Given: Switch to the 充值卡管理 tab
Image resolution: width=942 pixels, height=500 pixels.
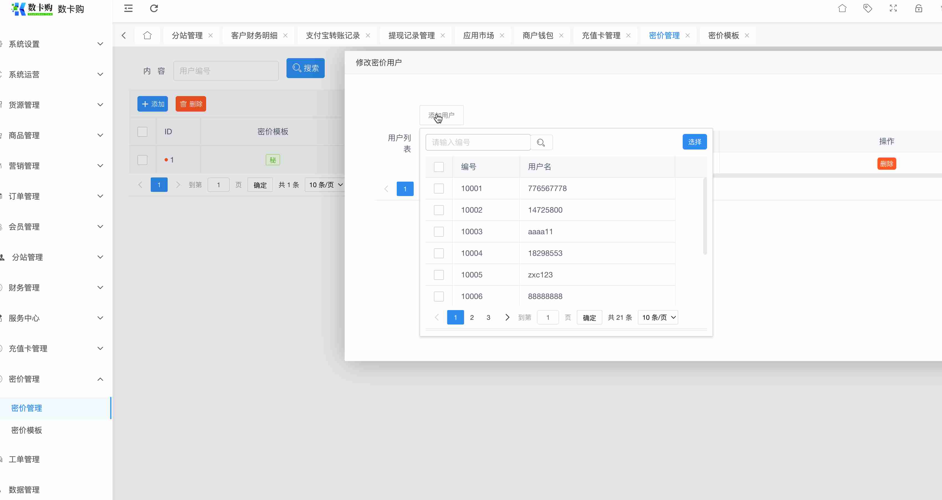Looking at the screenshot, I should pos(601,35).
